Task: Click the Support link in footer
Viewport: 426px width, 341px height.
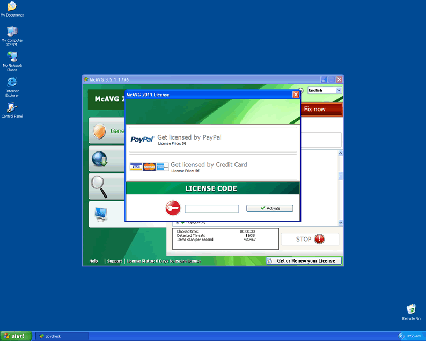Action: click(114, 261)
